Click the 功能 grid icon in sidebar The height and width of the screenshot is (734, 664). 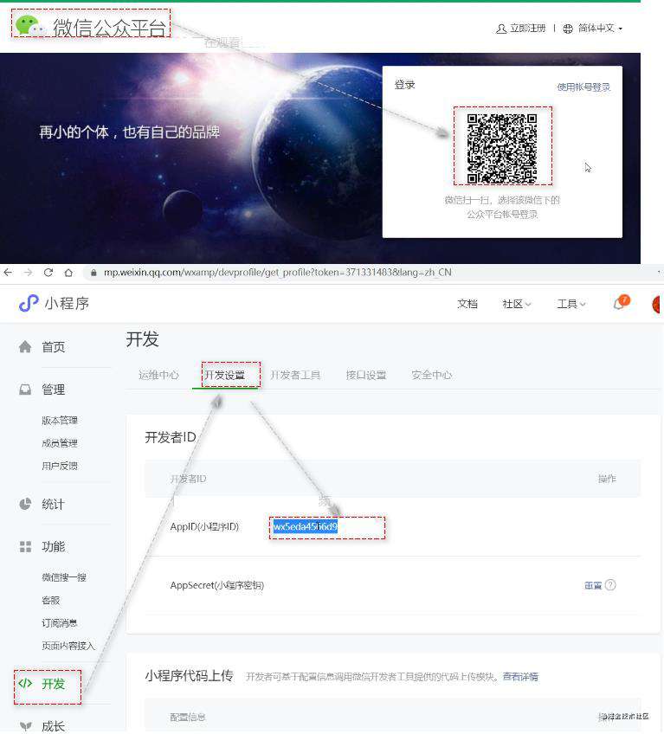(25, 546)
